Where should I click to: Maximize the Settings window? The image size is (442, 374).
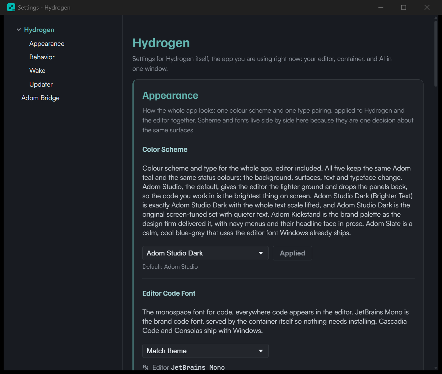(x=403, y=7)
